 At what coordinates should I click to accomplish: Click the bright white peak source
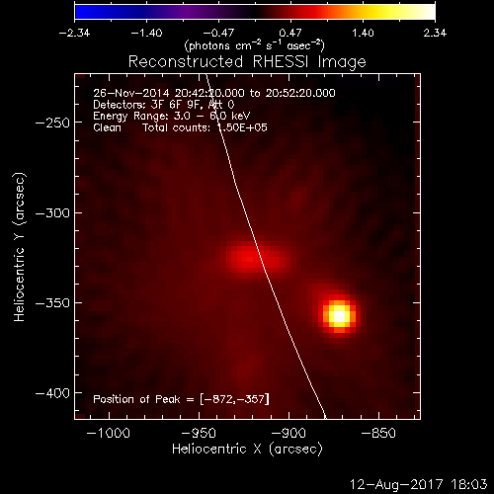(339, 316)
